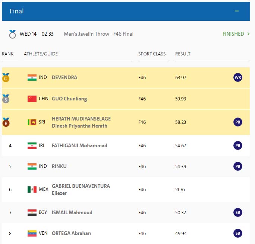
Task: Open athlete DEVENDRA's profile
Action: [64, 77]
